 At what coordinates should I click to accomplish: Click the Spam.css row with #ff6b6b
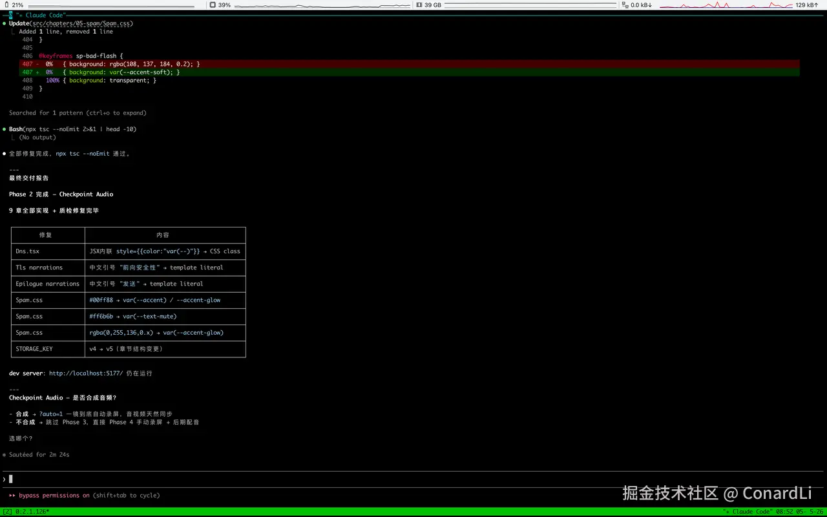click(x=128, y=317)
